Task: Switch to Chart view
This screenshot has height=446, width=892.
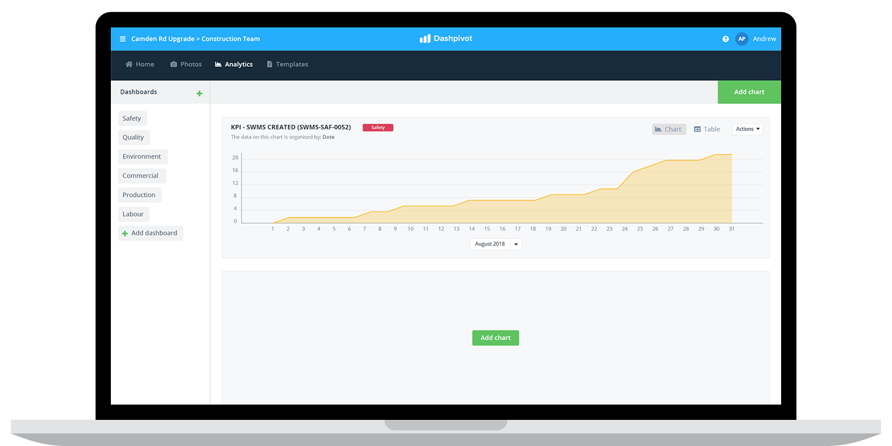Action: click(669, 129)
